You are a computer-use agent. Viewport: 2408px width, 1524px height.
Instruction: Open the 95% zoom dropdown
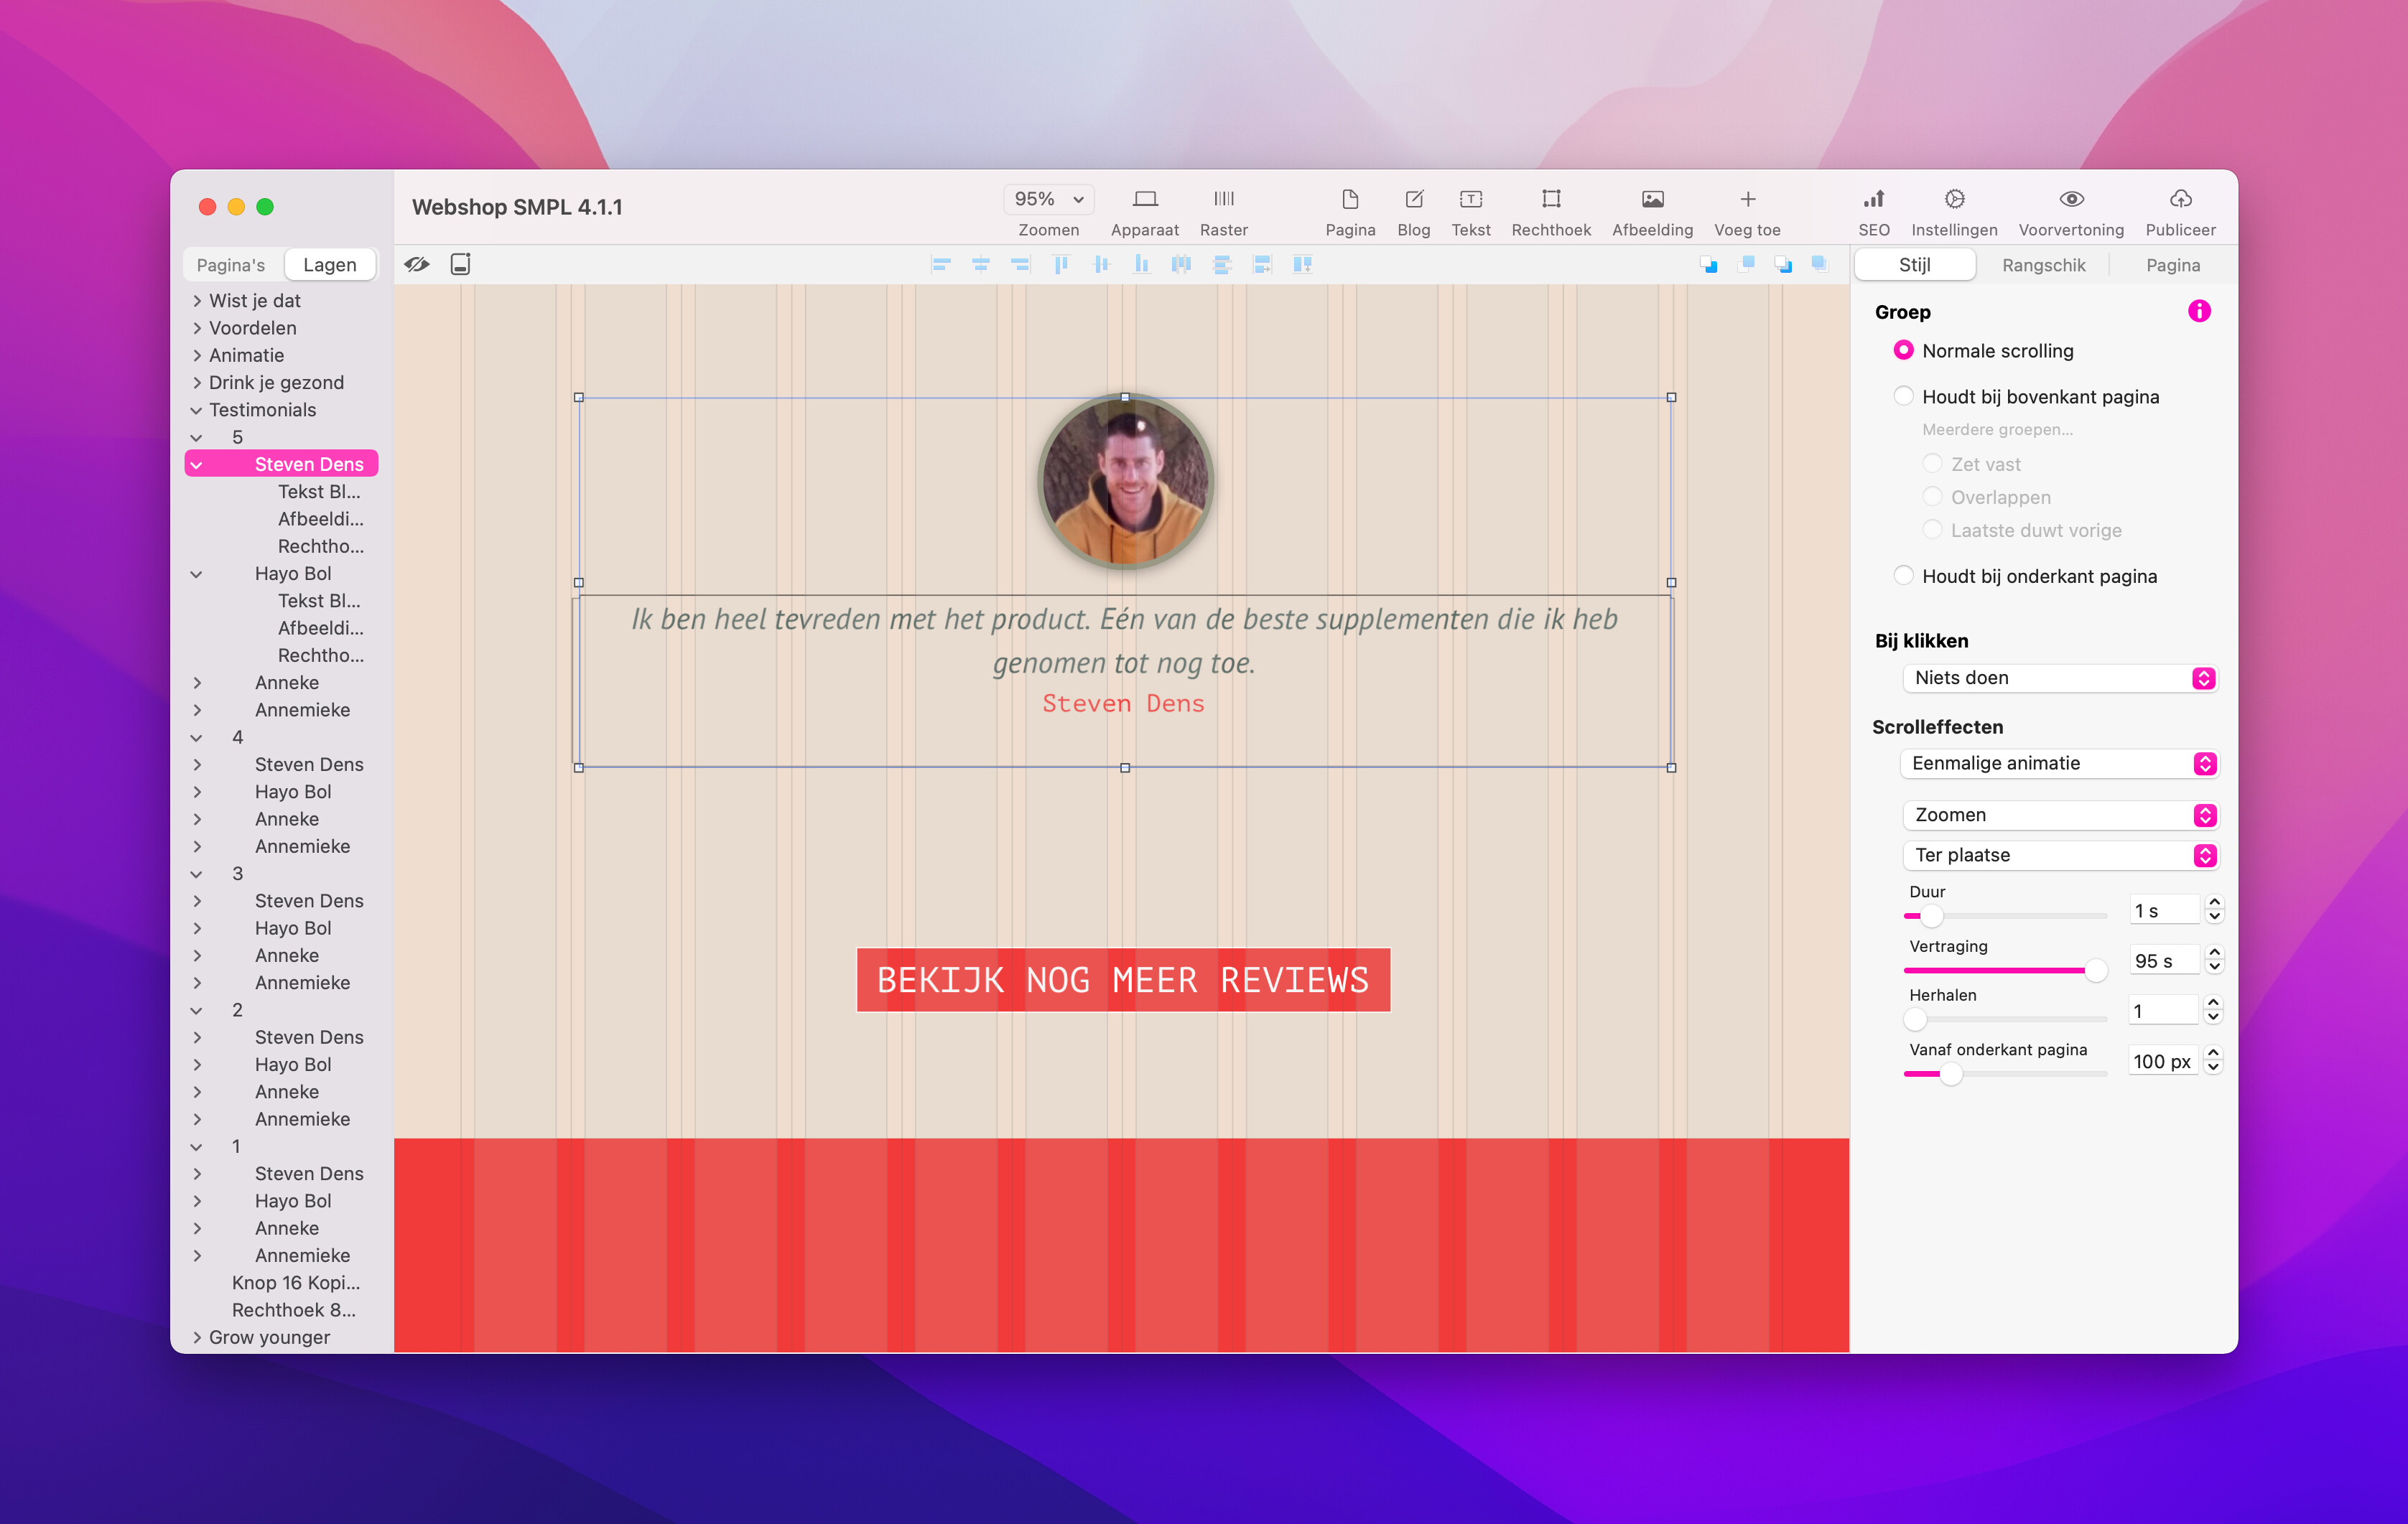pos(1048,199)
